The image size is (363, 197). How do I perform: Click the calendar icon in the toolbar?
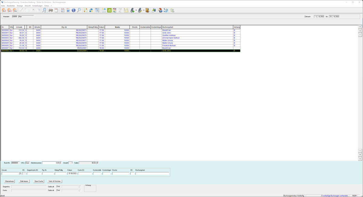tap(97, 10)
